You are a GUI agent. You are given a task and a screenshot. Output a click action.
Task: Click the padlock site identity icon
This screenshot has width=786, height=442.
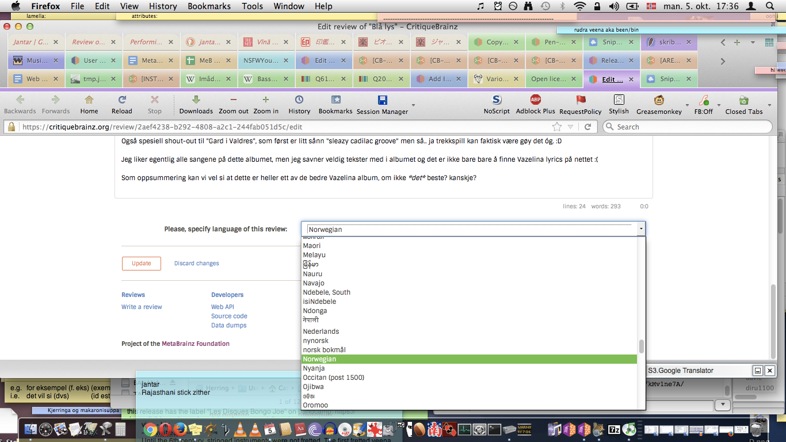point(10,127)
